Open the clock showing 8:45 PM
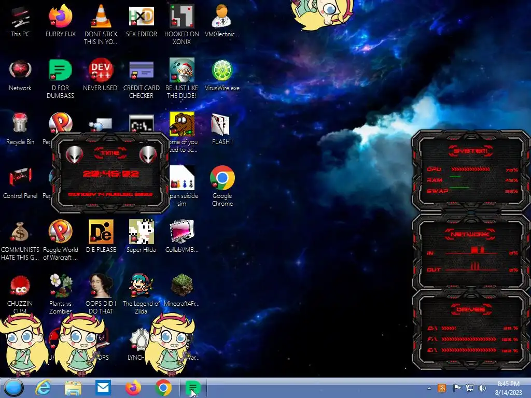This screenshot has height=398, width=531. tap(508, 388)
